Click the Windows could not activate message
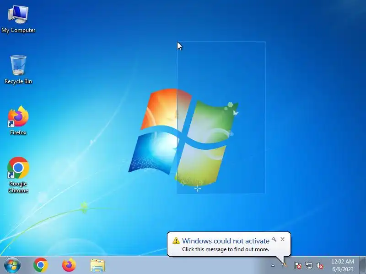Screen dimensions: 366x274 (226, 241)
